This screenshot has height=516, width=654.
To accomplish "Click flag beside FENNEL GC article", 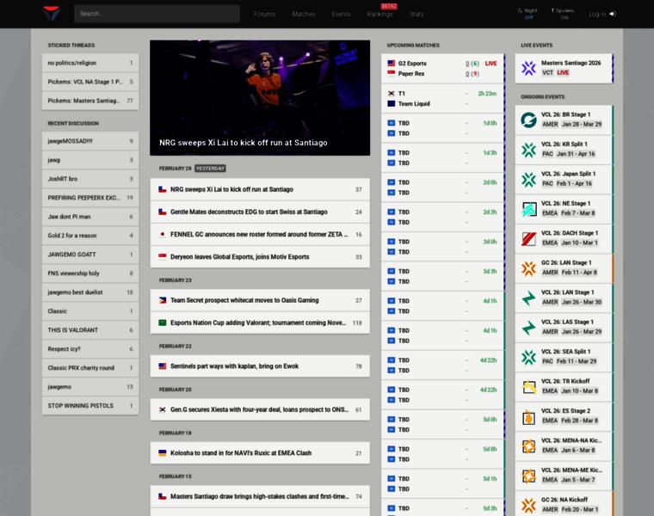I will tap(163, 234).
